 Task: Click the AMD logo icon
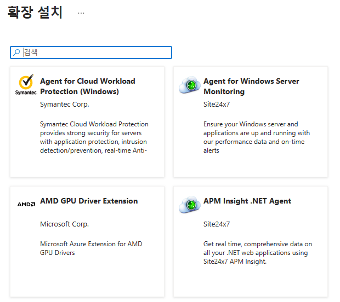[26, 204]
